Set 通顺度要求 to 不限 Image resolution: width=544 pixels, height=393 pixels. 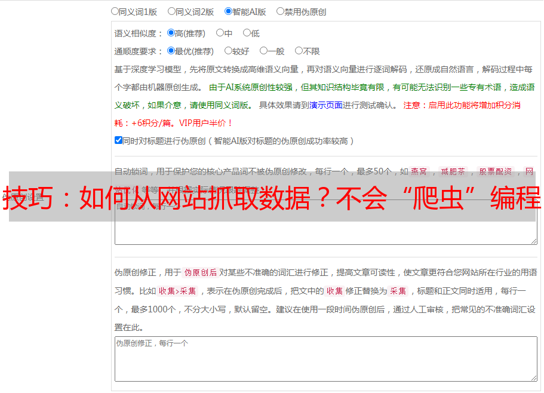pyautogui.click(x=299, y=51)
